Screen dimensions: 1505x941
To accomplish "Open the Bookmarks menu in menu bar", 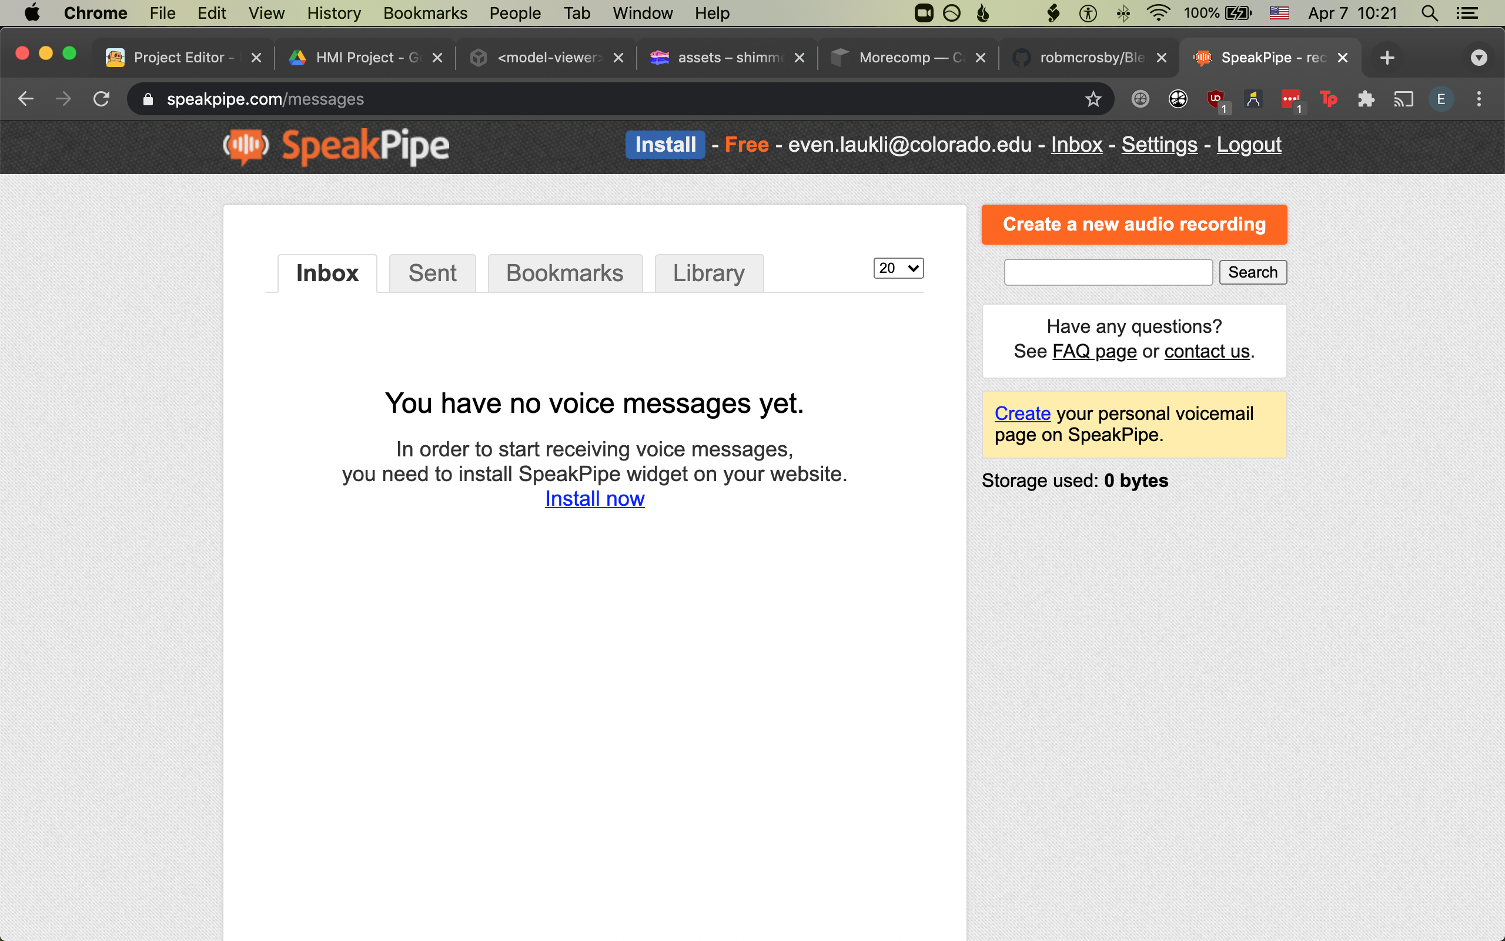I will click(426, 13).
